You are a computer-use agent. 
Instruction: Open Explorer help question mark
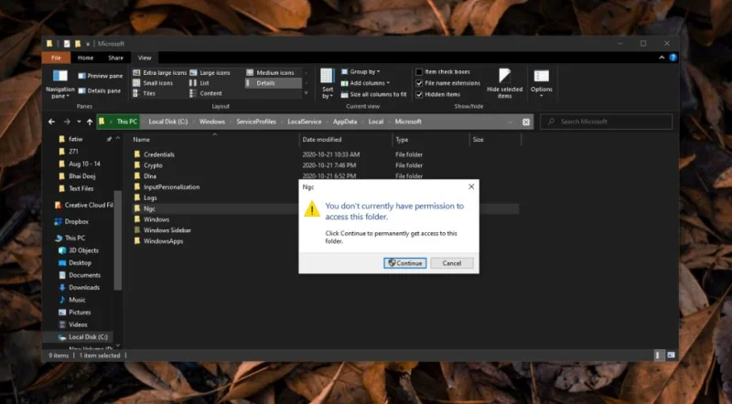coord(673,58)
